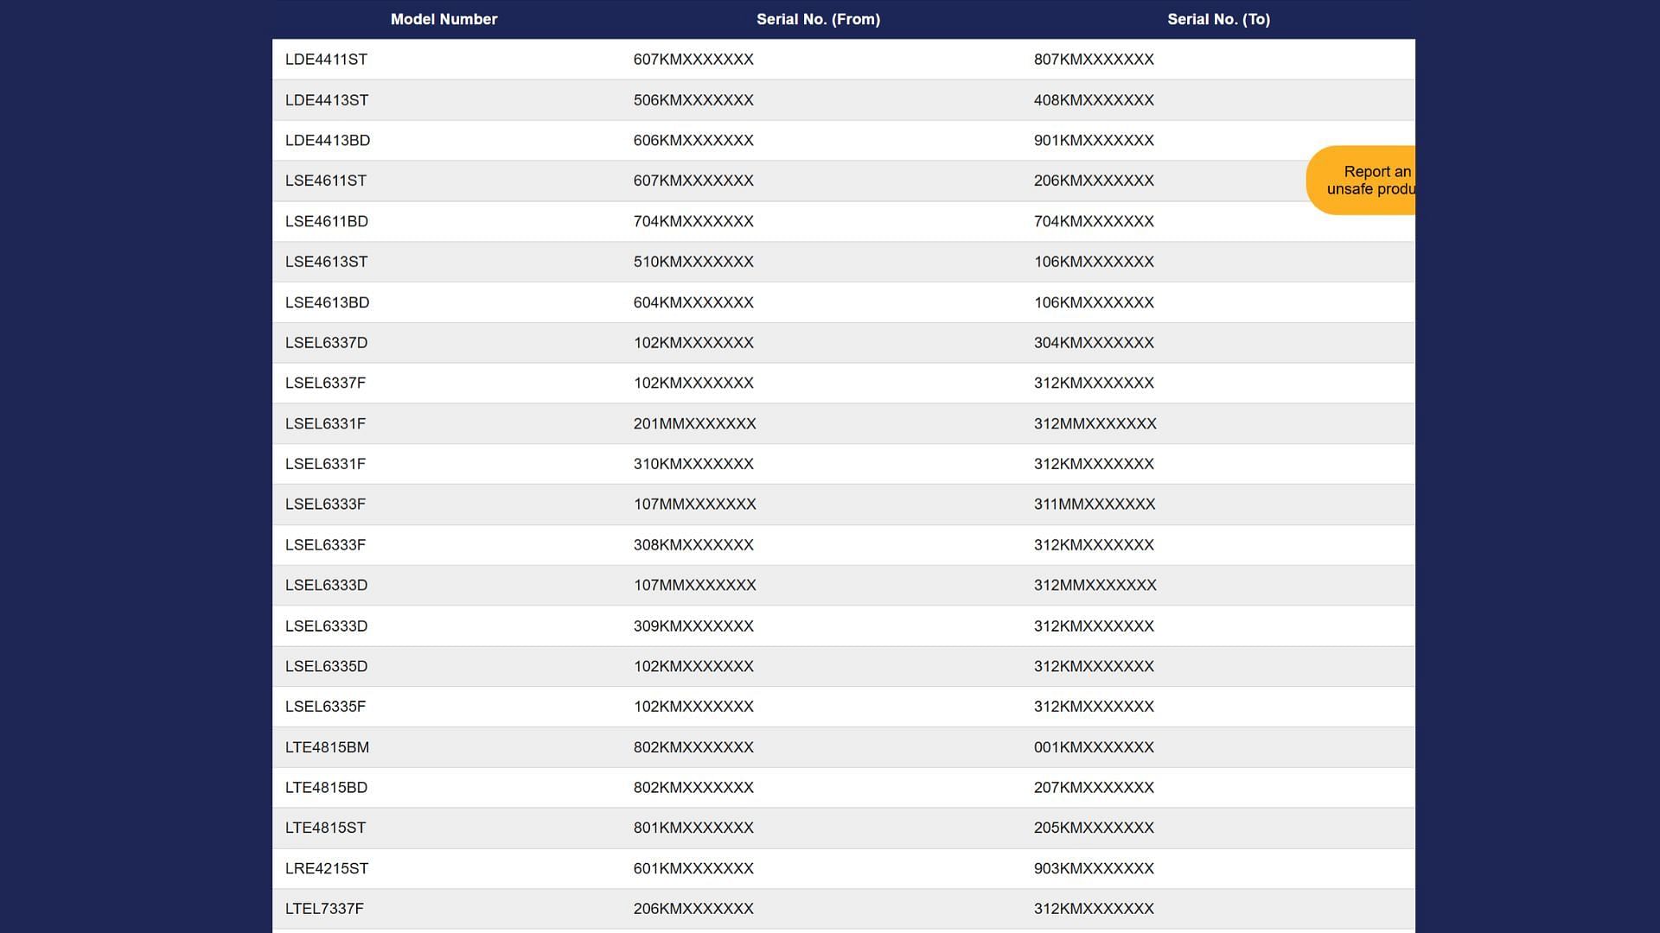Click serial from 201MMXXXXXXX for LSEL6331F
Screen dimensions: 1660x933
tap(694, 423)
